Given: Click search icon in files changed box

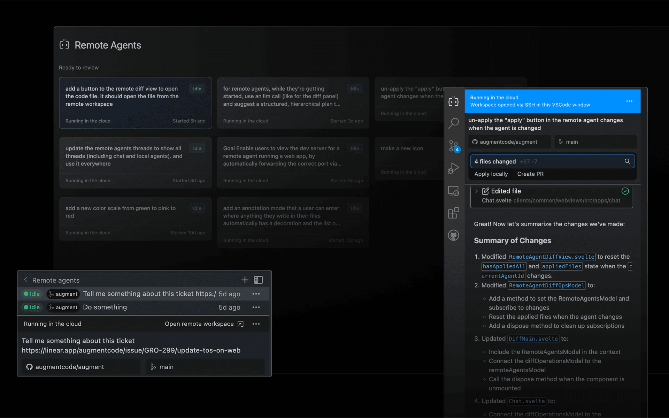Looking at the screenshot, I should click(x=627, y=161).
